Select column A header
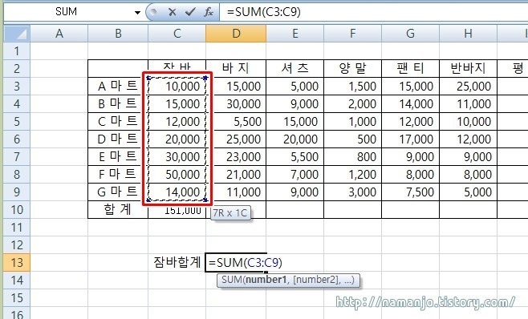The width and height of the screenshot is (528, 319). coord(59,34)
